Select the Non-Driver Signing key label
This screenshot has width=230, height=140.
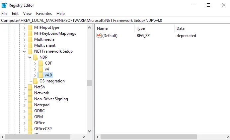[x=51, y=99]
